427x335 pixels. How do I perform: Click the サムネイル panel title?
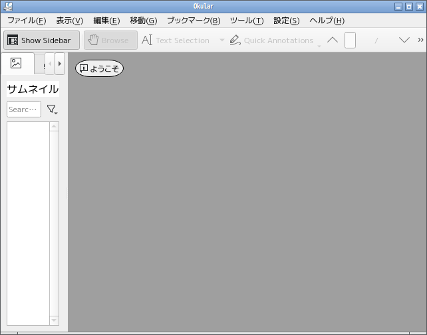coord(33,89)
